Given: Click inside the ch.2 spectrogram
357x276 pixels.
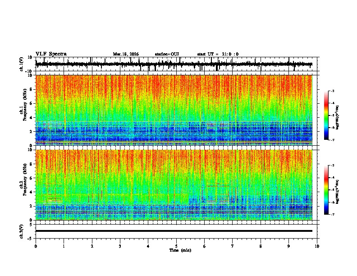Looking at the screenshot, I should pyautogui.click(x=174, y=185).
